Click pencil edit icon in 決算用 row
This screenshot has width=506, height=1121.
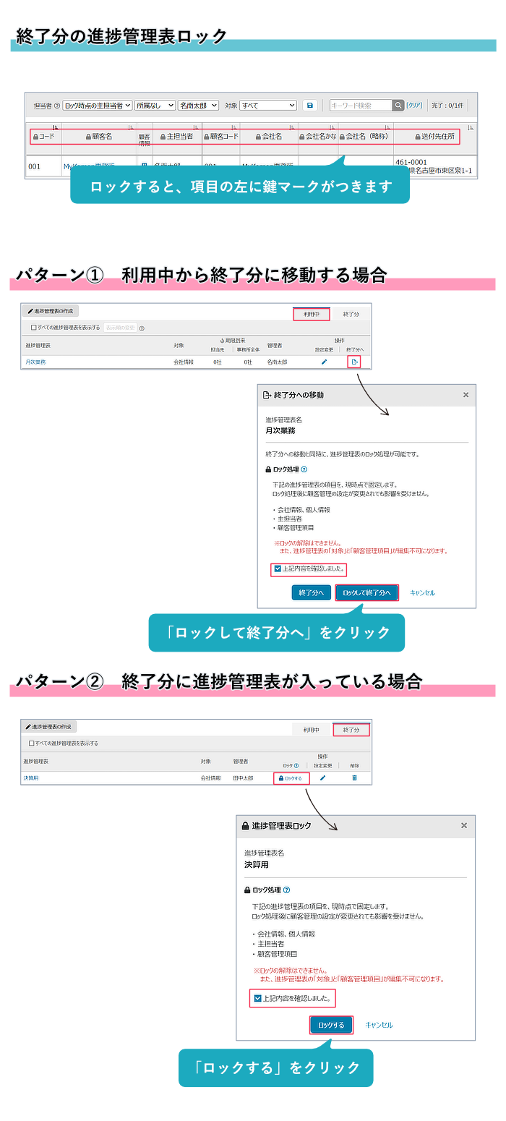tap(323, 778)
